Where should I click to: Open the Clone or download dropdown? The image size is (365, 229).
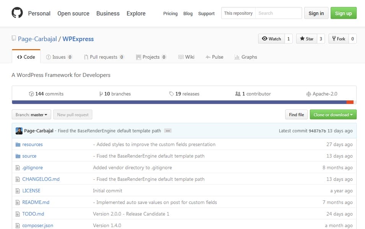pos(333,115)
